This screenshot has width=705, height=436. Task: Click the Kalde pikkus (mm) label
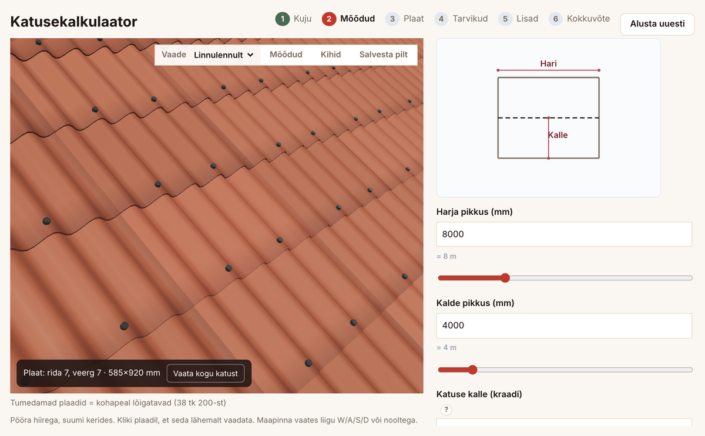coord(475,303)
